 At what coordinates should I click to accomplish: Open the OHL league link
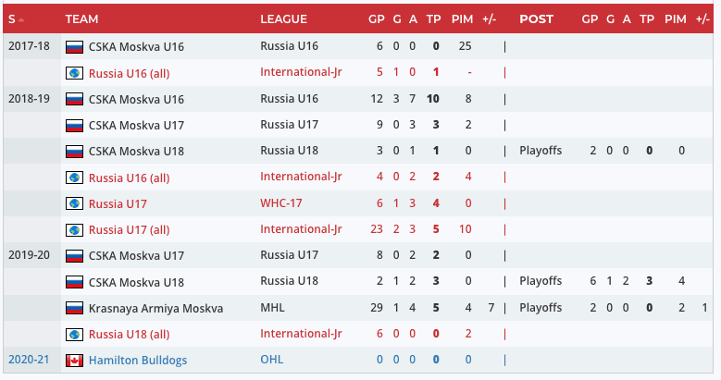pos(271,360)
